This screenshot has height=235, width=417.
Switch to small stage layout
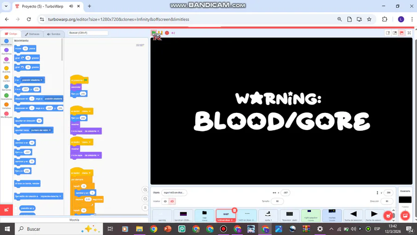(388, 33)
